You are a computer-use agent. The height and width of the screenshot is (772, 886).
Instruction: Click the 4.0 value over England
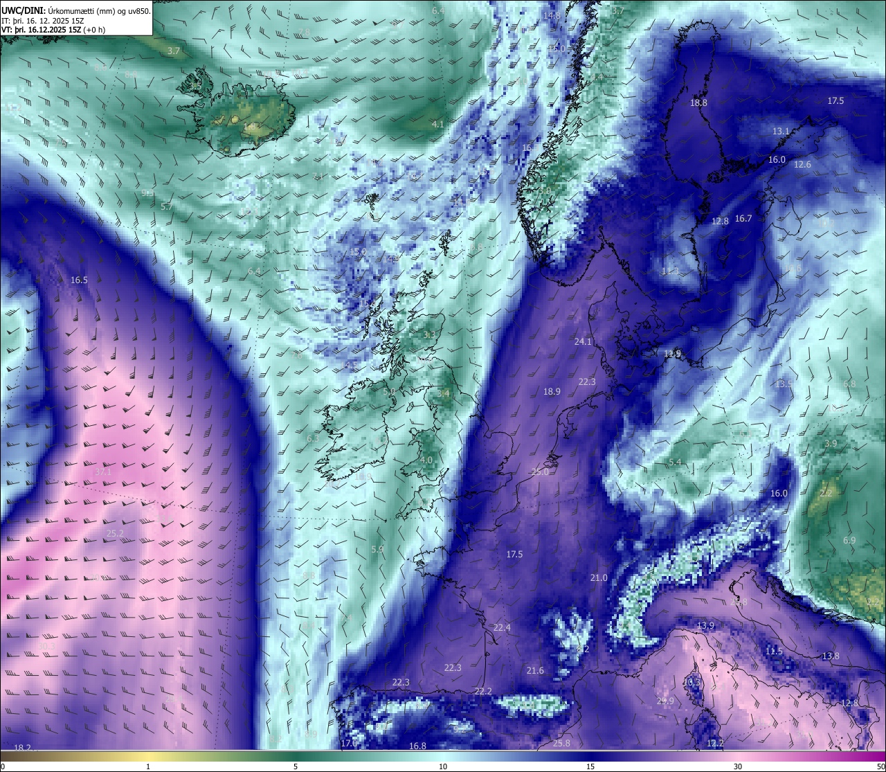click(426, 460)
